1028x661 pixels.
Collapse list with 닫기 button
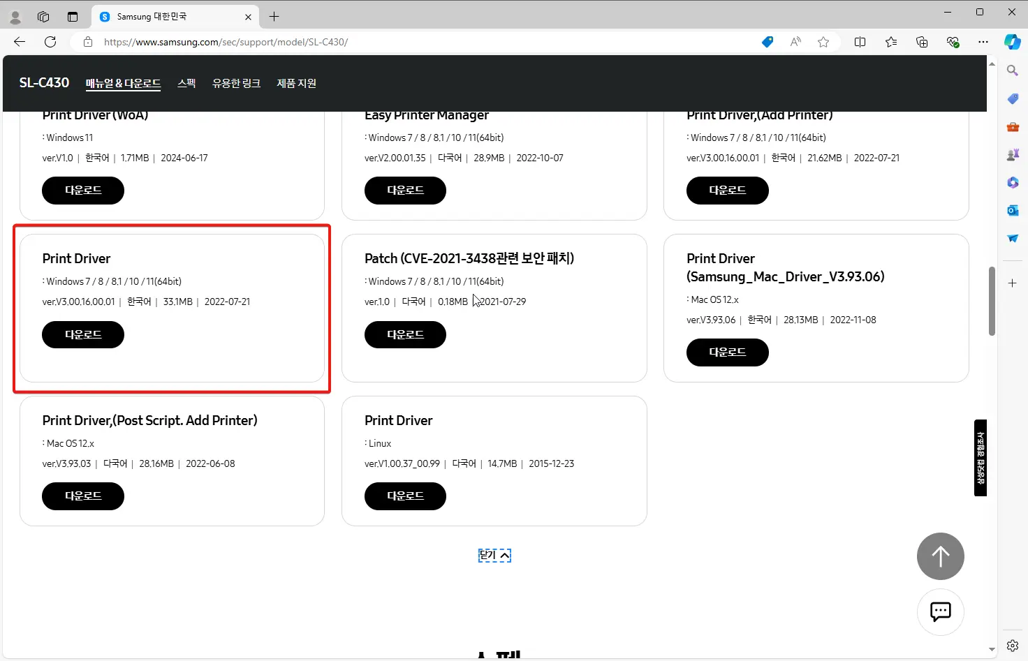(x=494, y=555)
